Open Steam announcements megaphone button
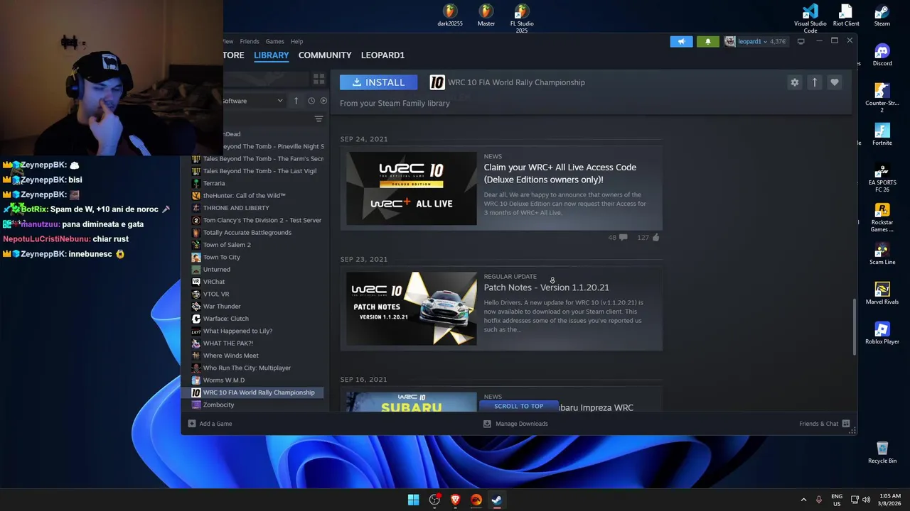 point(681,41)
